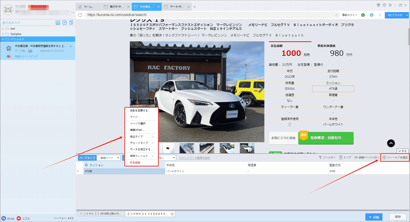Click the クリア button

point(345,157)
